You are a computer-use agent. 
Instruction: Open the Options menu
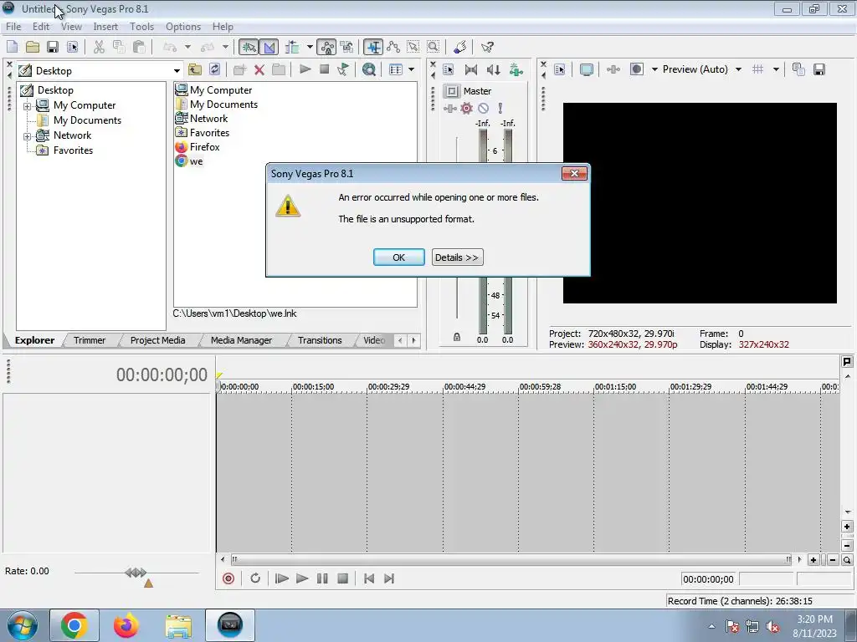(x=183, y=27)
